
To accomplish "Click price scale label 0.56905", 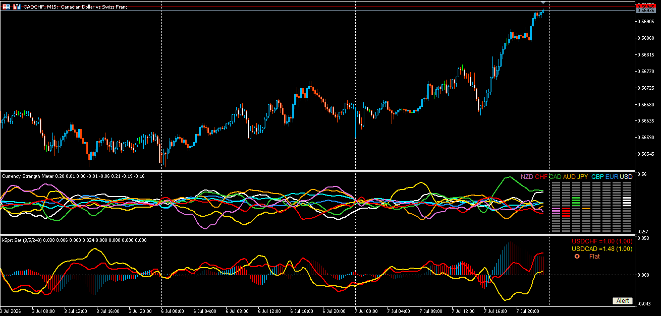I will tap(645, 22).
